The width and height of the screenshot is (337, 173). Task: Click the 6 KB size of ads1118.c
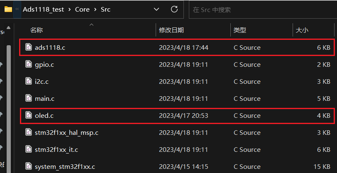(324, 47)
